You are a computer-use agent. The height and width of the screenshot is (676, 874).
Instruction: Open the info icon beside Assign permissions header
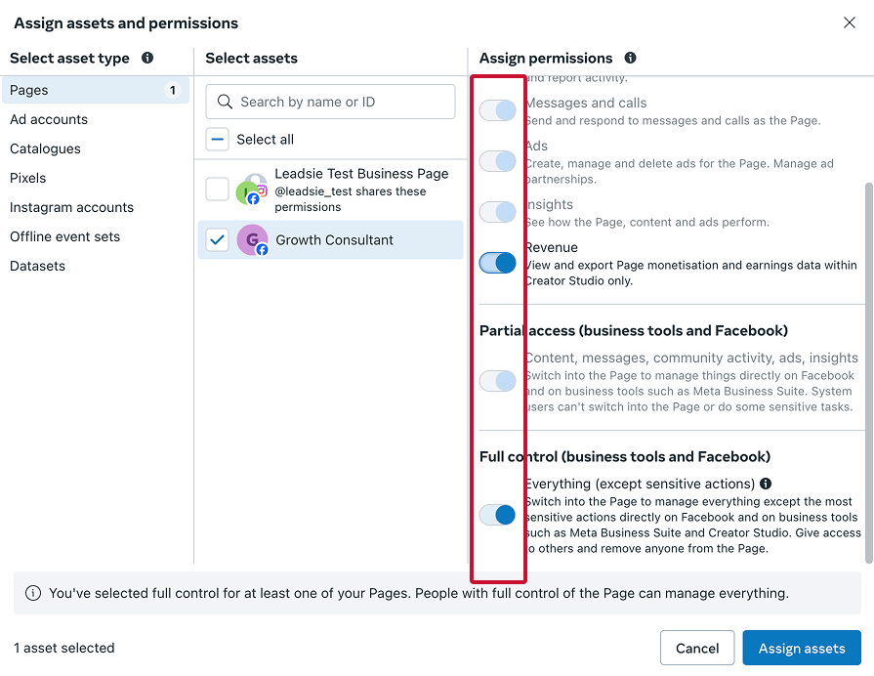(x=631, y=58)
